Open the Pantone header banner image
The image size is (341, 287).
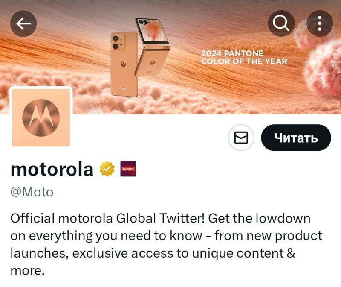coord(170,57)
